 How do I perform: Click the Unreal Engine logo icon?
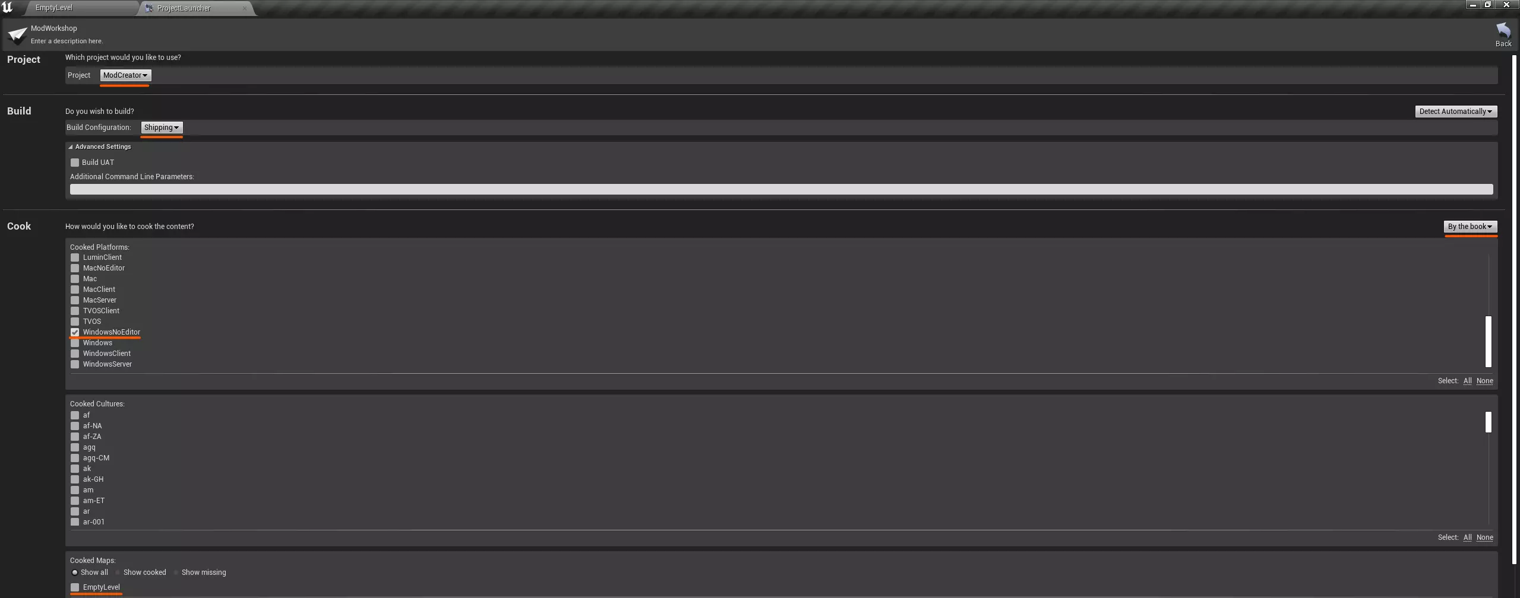click(7, 7)
